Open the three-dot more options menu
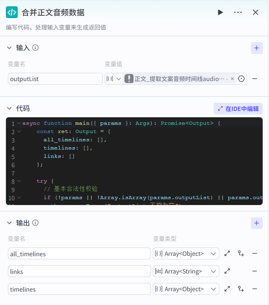This screenshot has height=305, width=269. coord(238,12)
